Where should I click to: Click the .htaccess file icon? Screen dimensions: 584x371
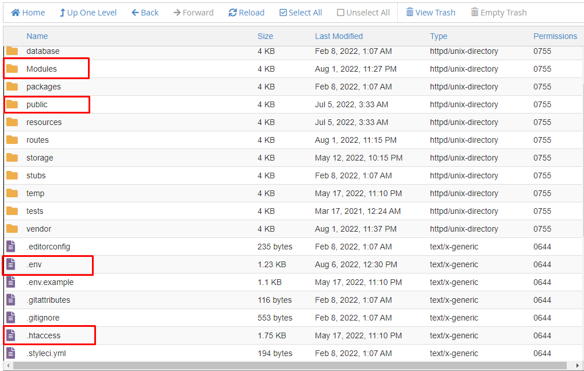11,335
